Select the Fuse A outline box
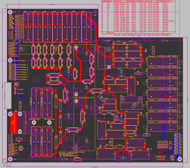 37,80
